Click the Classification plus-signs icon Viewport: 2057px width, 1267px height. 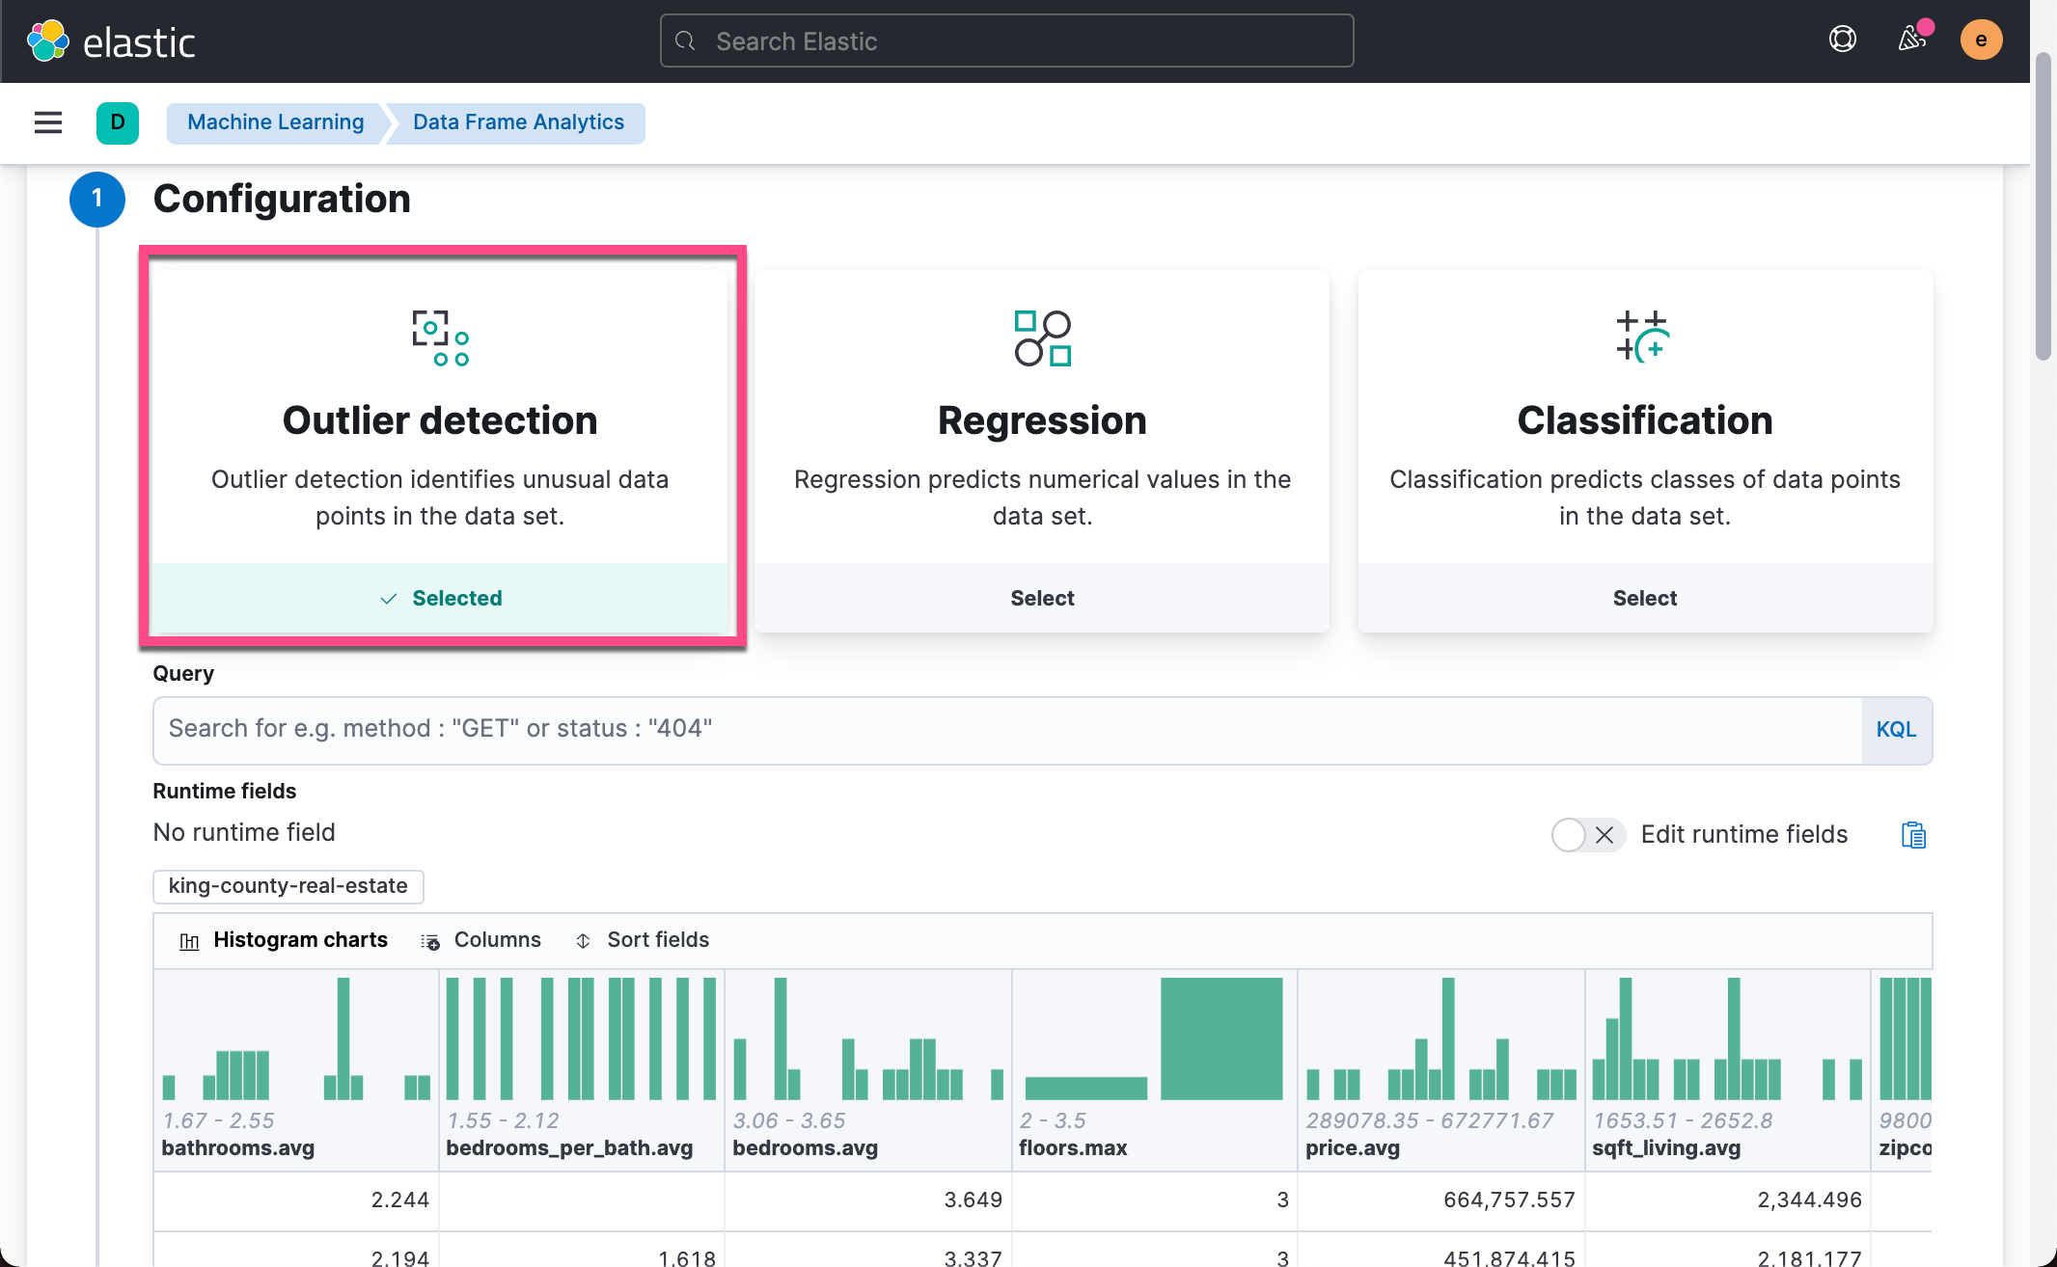click(1644, 337)
